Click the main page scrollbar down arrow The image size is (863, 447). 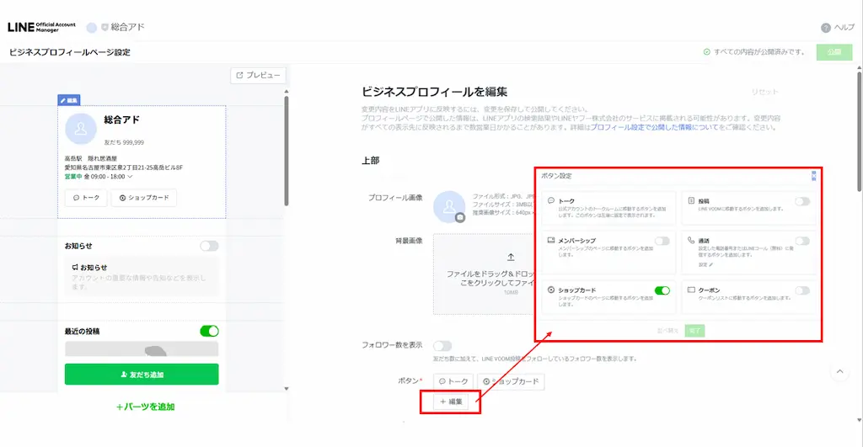tap(859, 421)
